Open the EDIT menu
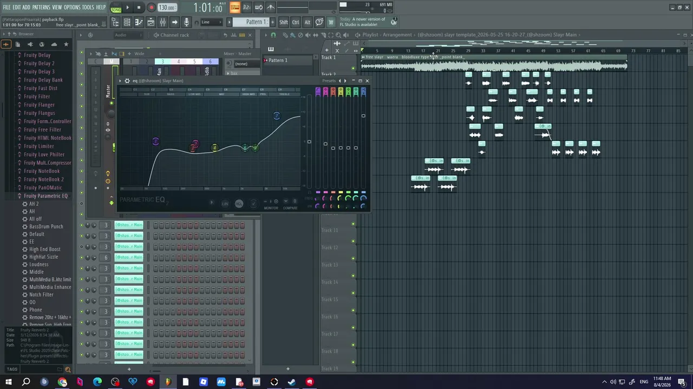Image resolution: width=693 pixels, height=389 pixels. click(16, 7)
